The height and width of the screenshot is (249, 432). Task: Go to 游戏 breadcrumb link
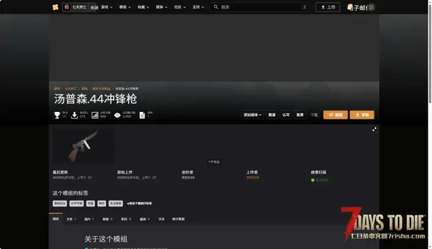(57, 89)
